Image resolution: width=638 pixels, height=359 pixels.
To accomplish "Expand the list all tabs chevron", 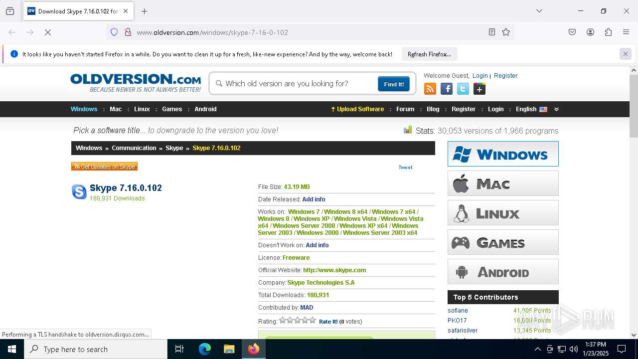I will (539, 11).
